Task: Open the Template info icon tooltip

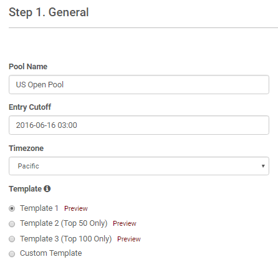Action: click(47, 188)
